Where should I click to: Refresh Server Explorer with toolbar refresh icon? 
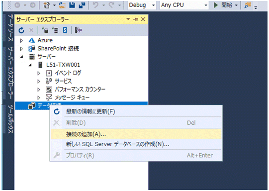21,30
